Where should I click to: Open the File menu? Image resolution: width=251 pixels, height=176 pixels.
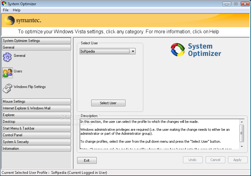[6, 10]
